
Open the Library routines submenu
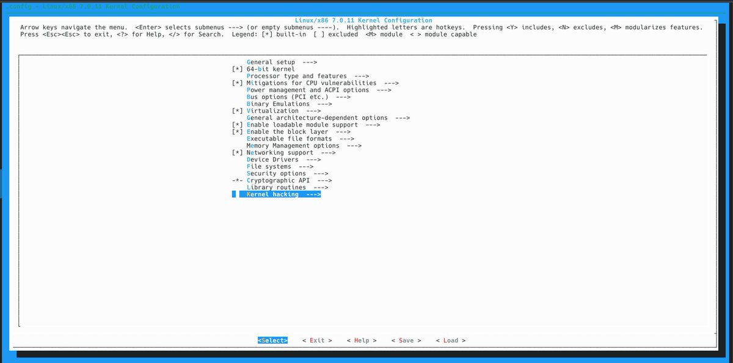287,188
